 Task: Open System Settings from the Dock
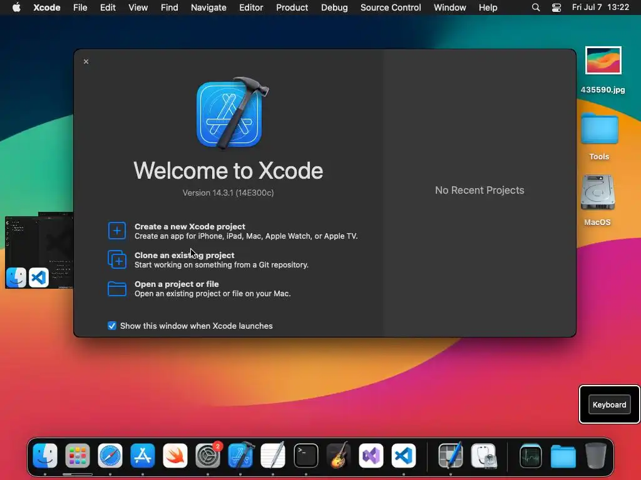coord(208,456)
